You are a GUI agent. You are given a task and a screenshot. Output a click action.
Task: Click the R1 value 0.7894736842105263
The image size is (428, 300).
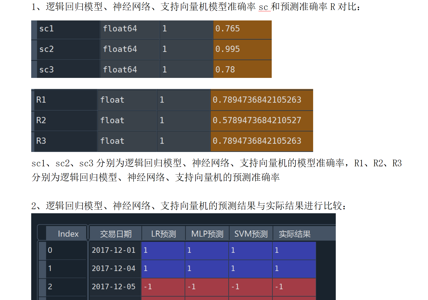point(262,100)
